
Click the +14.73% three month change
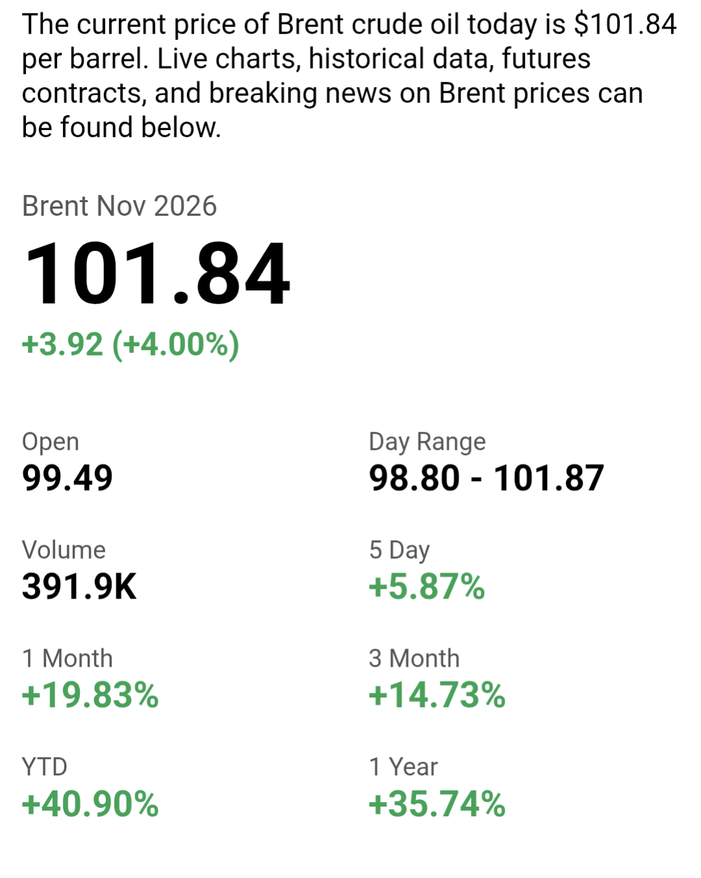437,695
